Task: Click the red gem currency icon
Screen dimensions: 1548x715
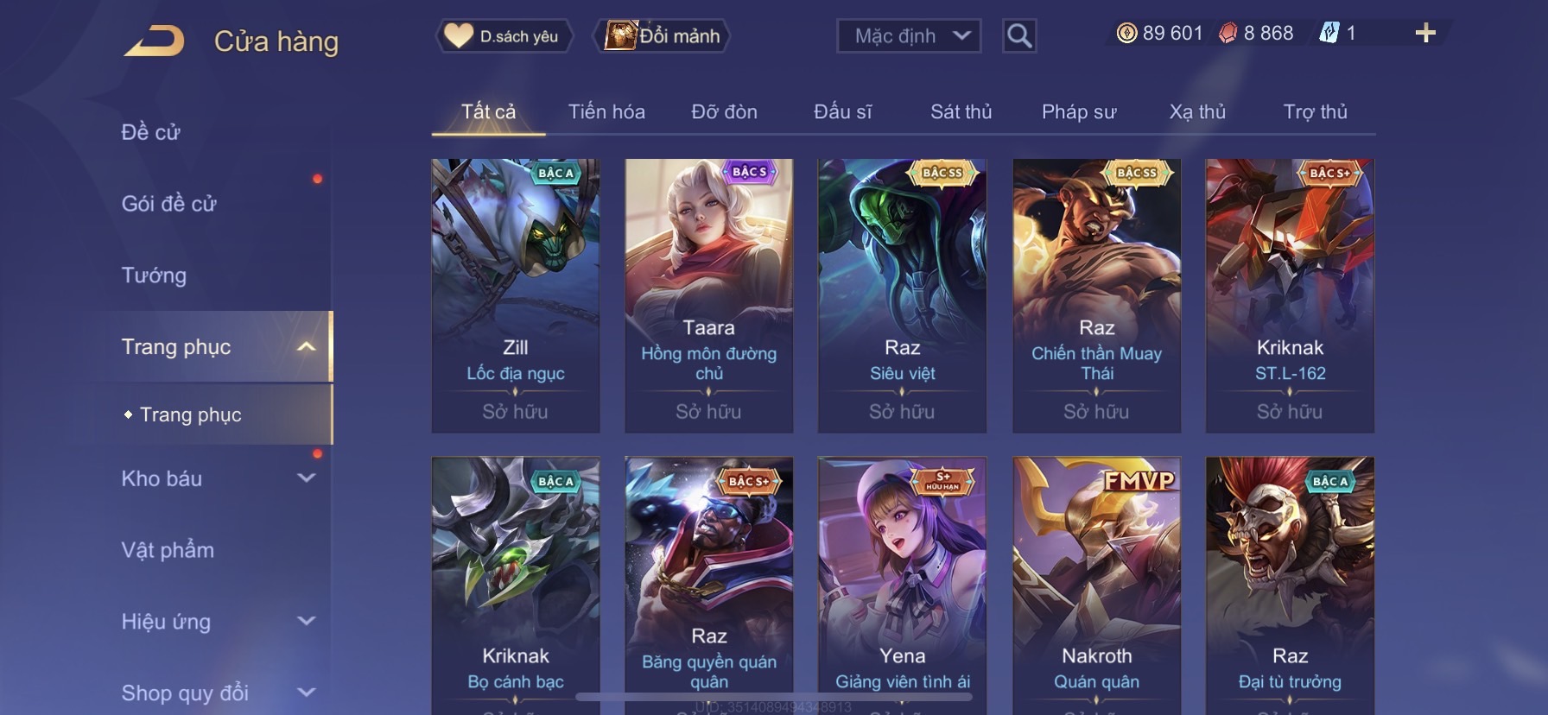Action: pyautogui.click(x=1228, y=33)
